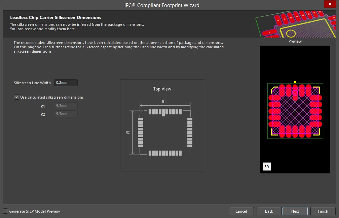The image size is (339, 218).
Task: Click the R2 dimension field
Action: pyautogui.click(x=66, y=114)
